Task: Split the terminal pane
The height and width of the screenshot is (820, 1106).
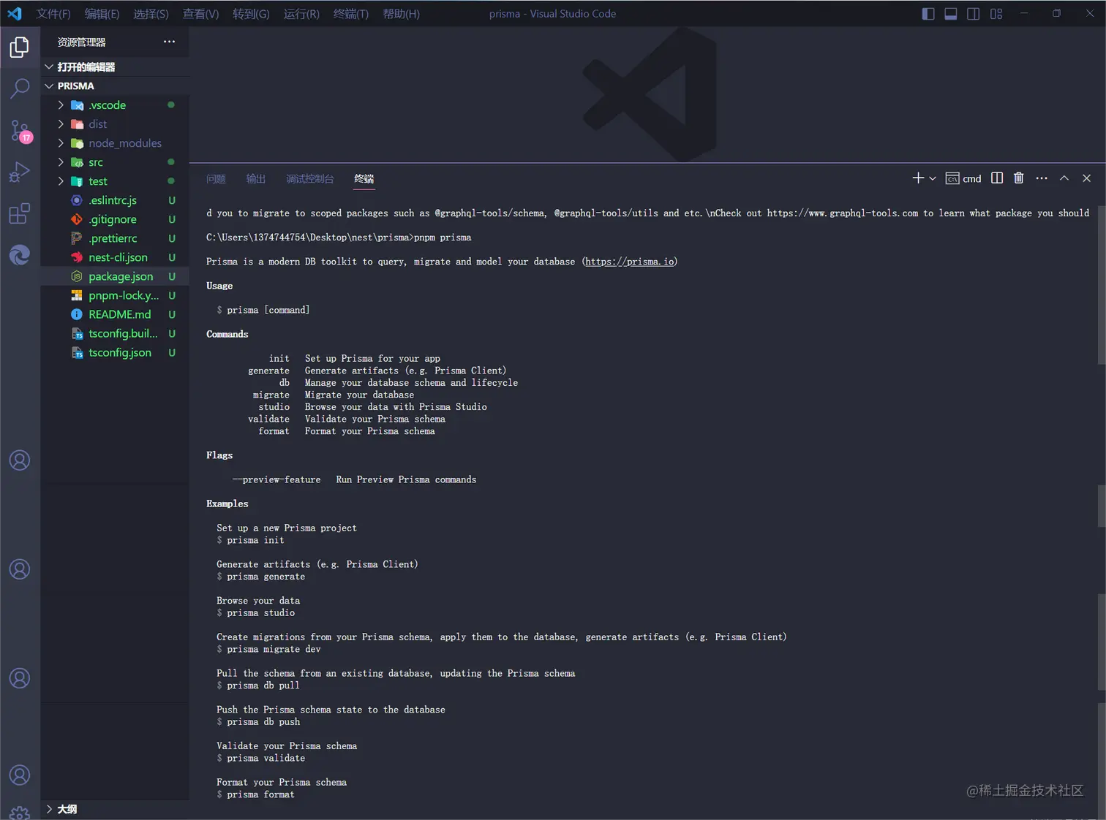Action: (x=997, y=178)
